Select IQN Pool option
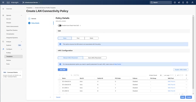 (x=78, y=38)
